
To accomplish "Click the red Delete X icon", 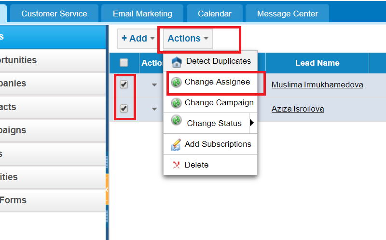I will pyautogui.click(x=176, y=165).
